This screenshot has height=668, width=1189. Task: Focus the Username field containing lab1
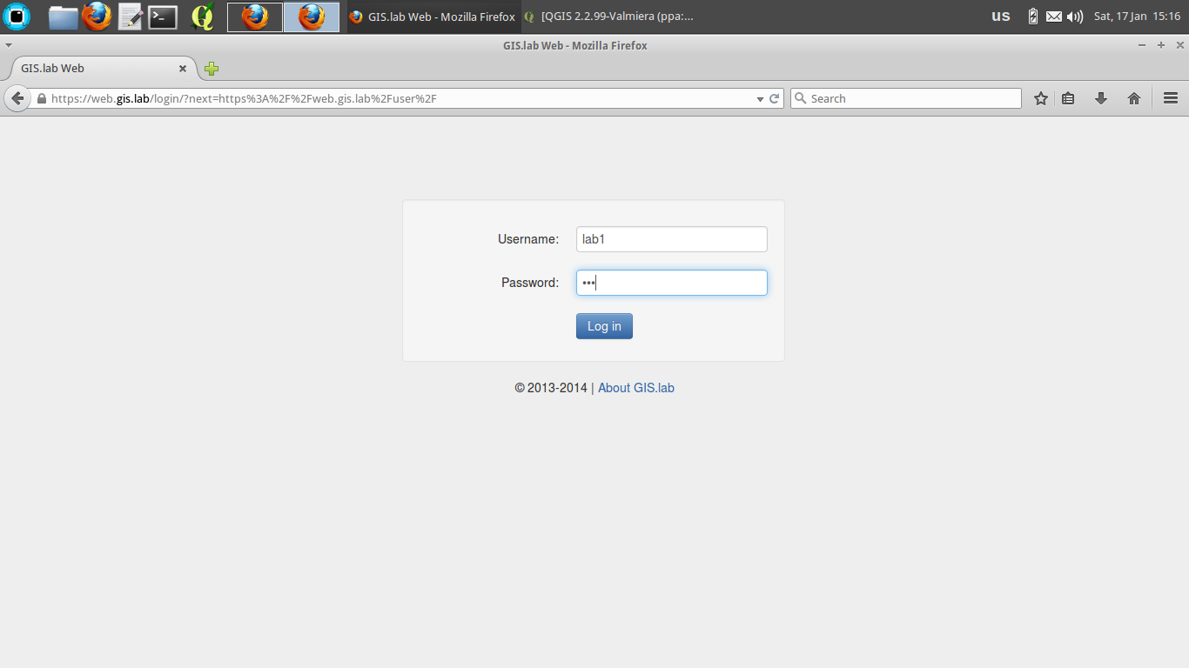click(672, 239)
